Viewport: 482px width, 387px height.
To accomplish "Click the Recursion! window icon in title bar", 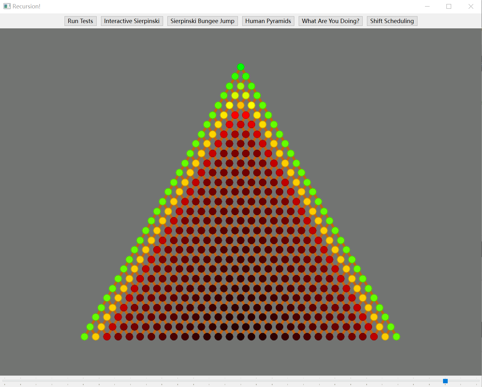I will 7,6.
